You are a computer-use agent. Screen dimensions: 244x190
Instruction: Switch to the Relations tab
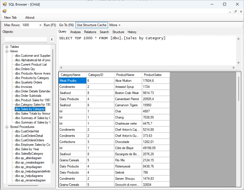(90, 32)
